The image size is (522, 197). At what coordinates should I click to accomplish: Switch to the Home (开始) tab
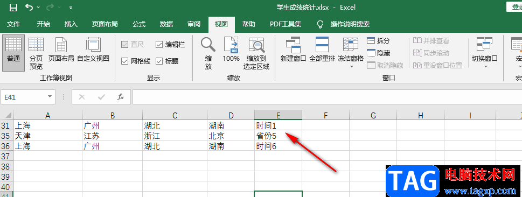(43, 24)
